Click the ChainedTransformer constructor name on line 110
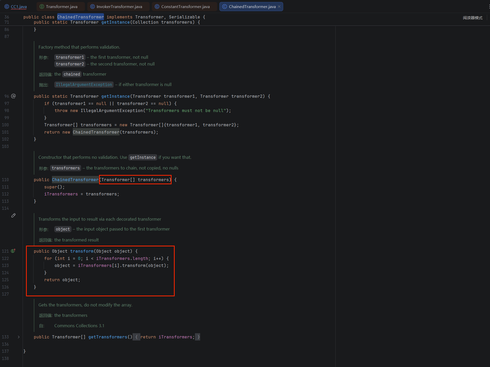490x367 pixels. (x=75, y=180)
